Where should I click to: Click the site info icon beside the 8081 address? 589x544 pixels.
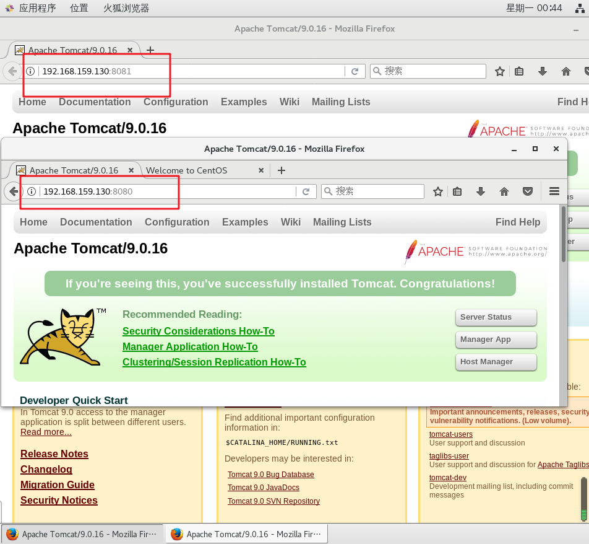click(x=30, y=71)
